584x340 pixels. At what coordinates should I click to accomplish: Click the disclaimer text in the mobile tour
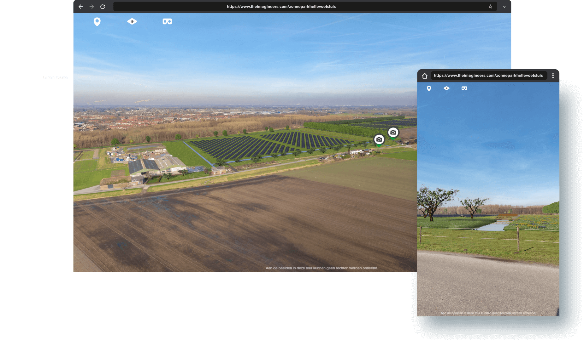tap(488, 313)
